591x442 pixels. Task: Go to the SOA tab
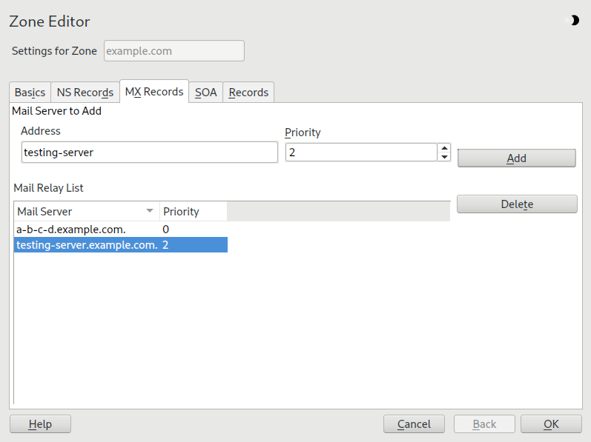pos(205,93)
